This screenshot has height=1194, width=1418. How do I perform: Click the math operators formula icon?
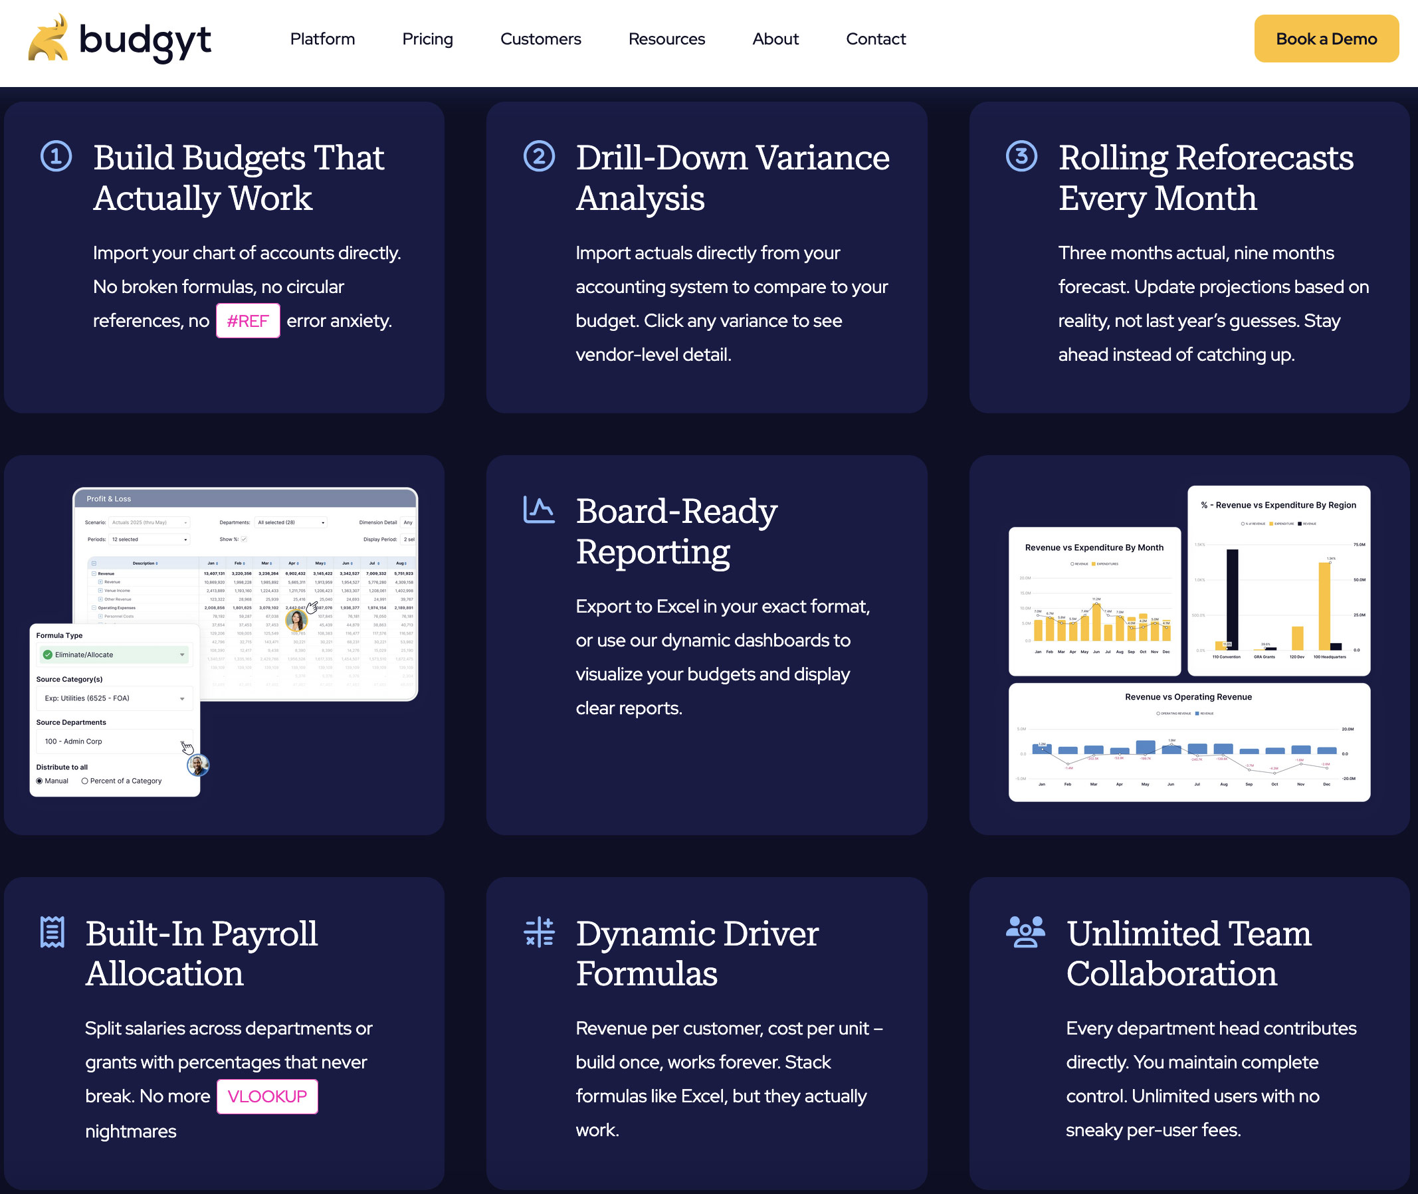[539, 932]
